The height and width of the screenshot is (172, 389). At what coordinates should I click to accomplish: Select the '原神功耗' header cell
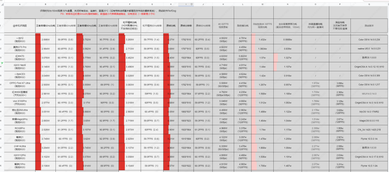click(171, 26)
